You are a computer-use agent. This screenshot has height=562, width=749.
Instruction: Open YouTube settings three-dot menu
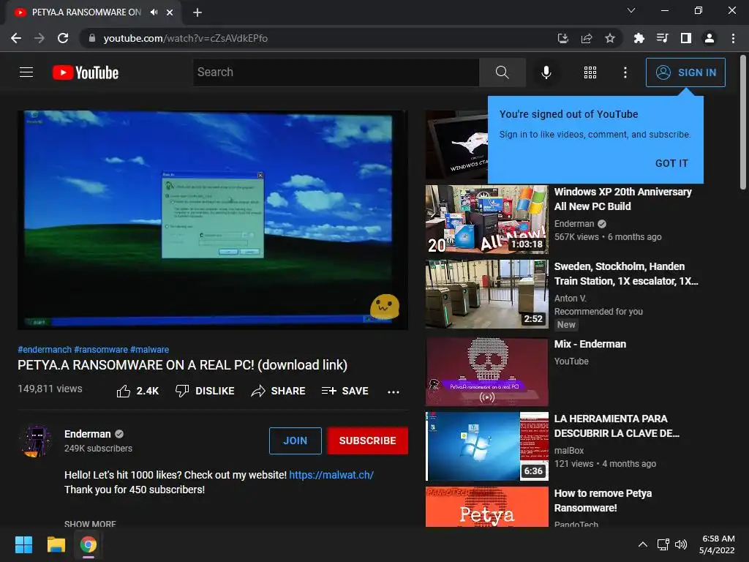point(625,72)
